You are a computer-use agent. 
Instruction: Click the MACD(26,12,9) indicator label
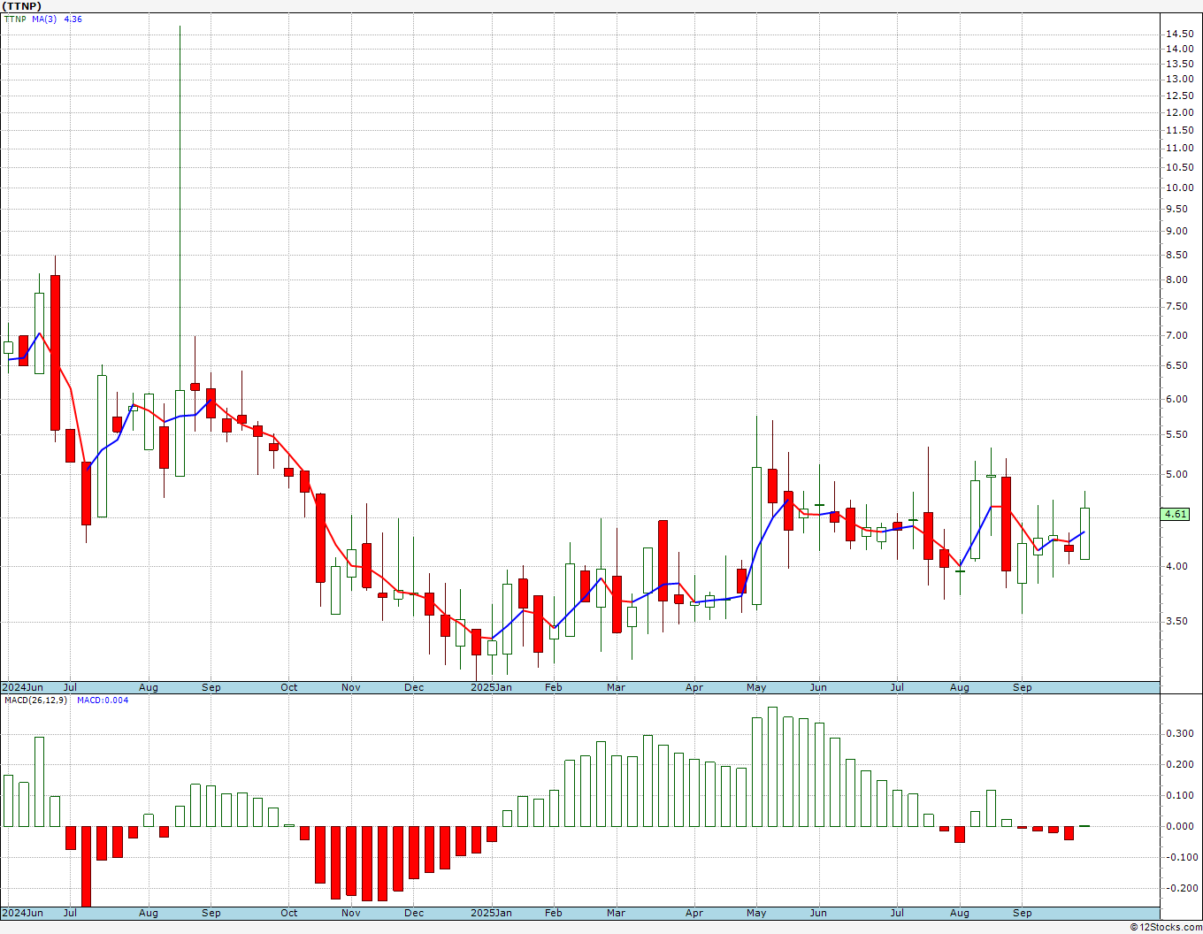click(x=35, y=700)
